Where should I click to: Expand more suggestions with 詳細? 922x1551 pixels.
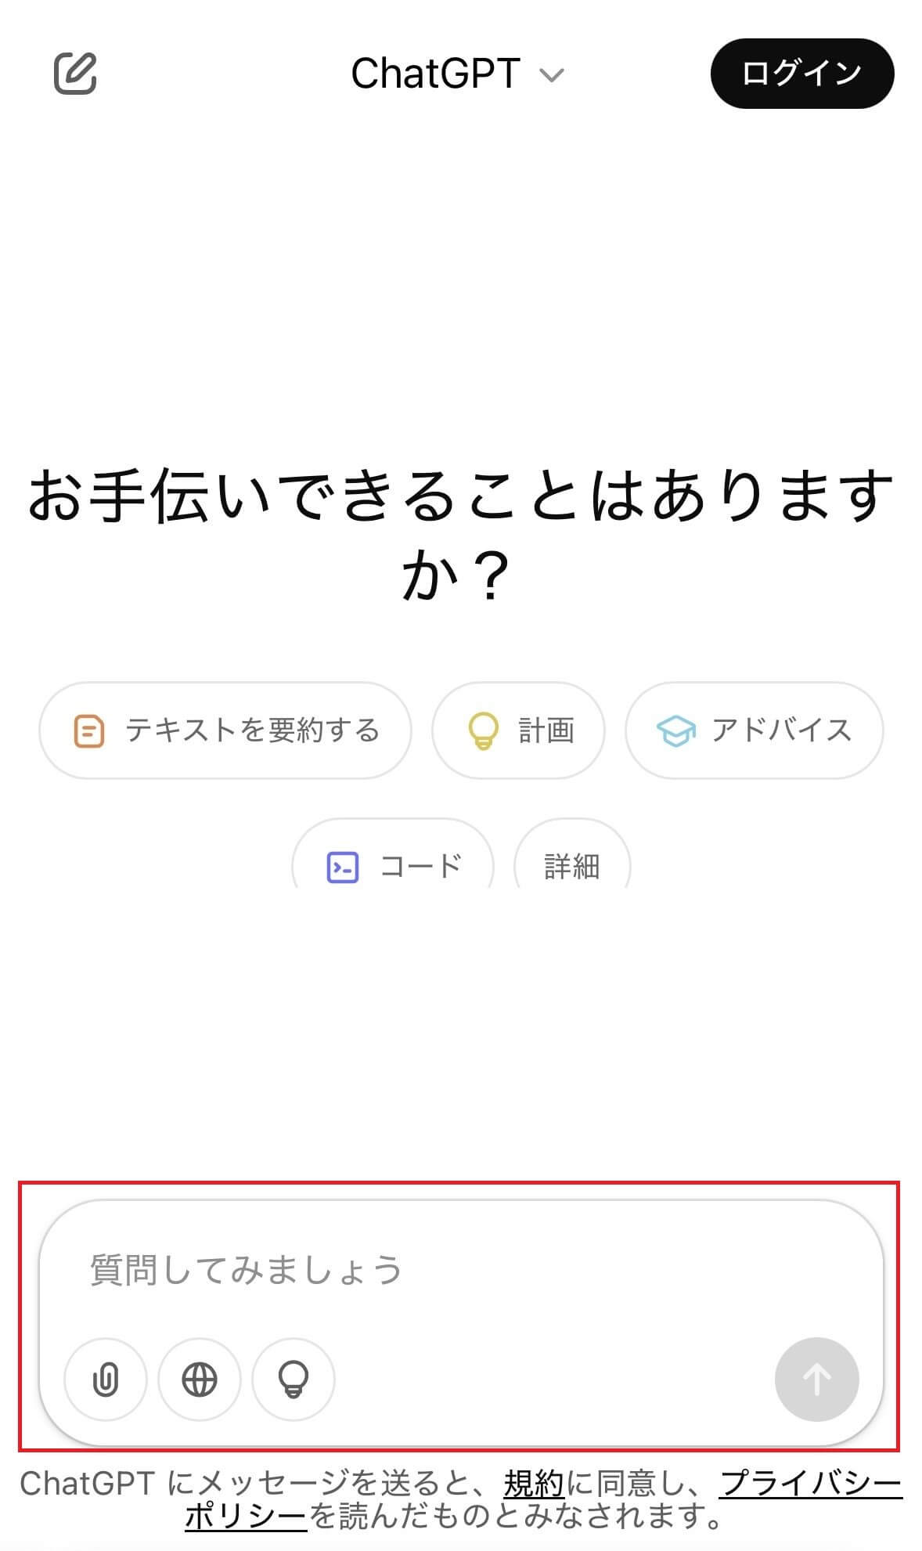coord(571,866)
